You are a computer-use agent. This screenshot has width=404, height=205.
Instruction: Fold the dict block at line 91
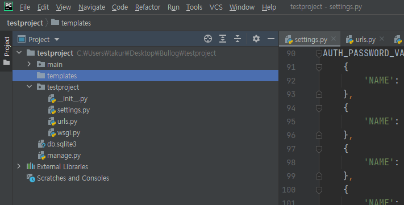pos(319,67)
